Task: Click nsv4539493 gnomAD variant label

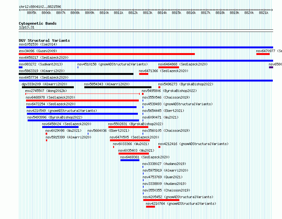Action: click(x=177, y=104)
